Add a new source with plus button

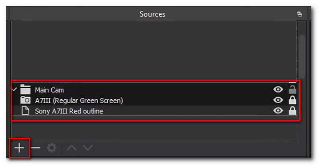click(19, 148)
